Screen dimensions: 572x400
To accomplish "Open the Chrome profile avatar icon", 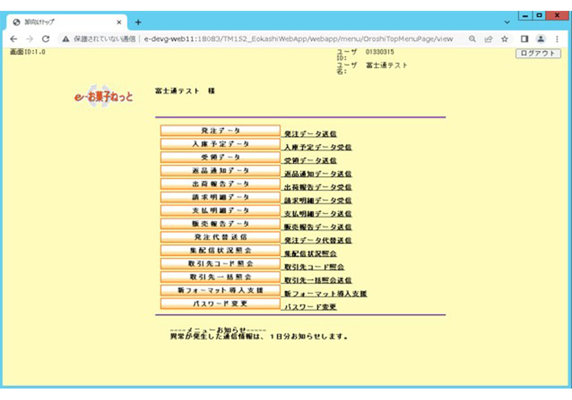I will 540,39.
